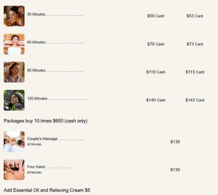218x195 pixels.
Task: Click the $140 Cash price
Action: (156, 100)
